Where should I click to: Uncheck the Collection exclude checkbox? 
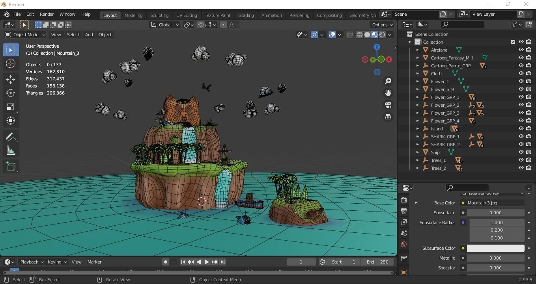click(x=513, y=42)
